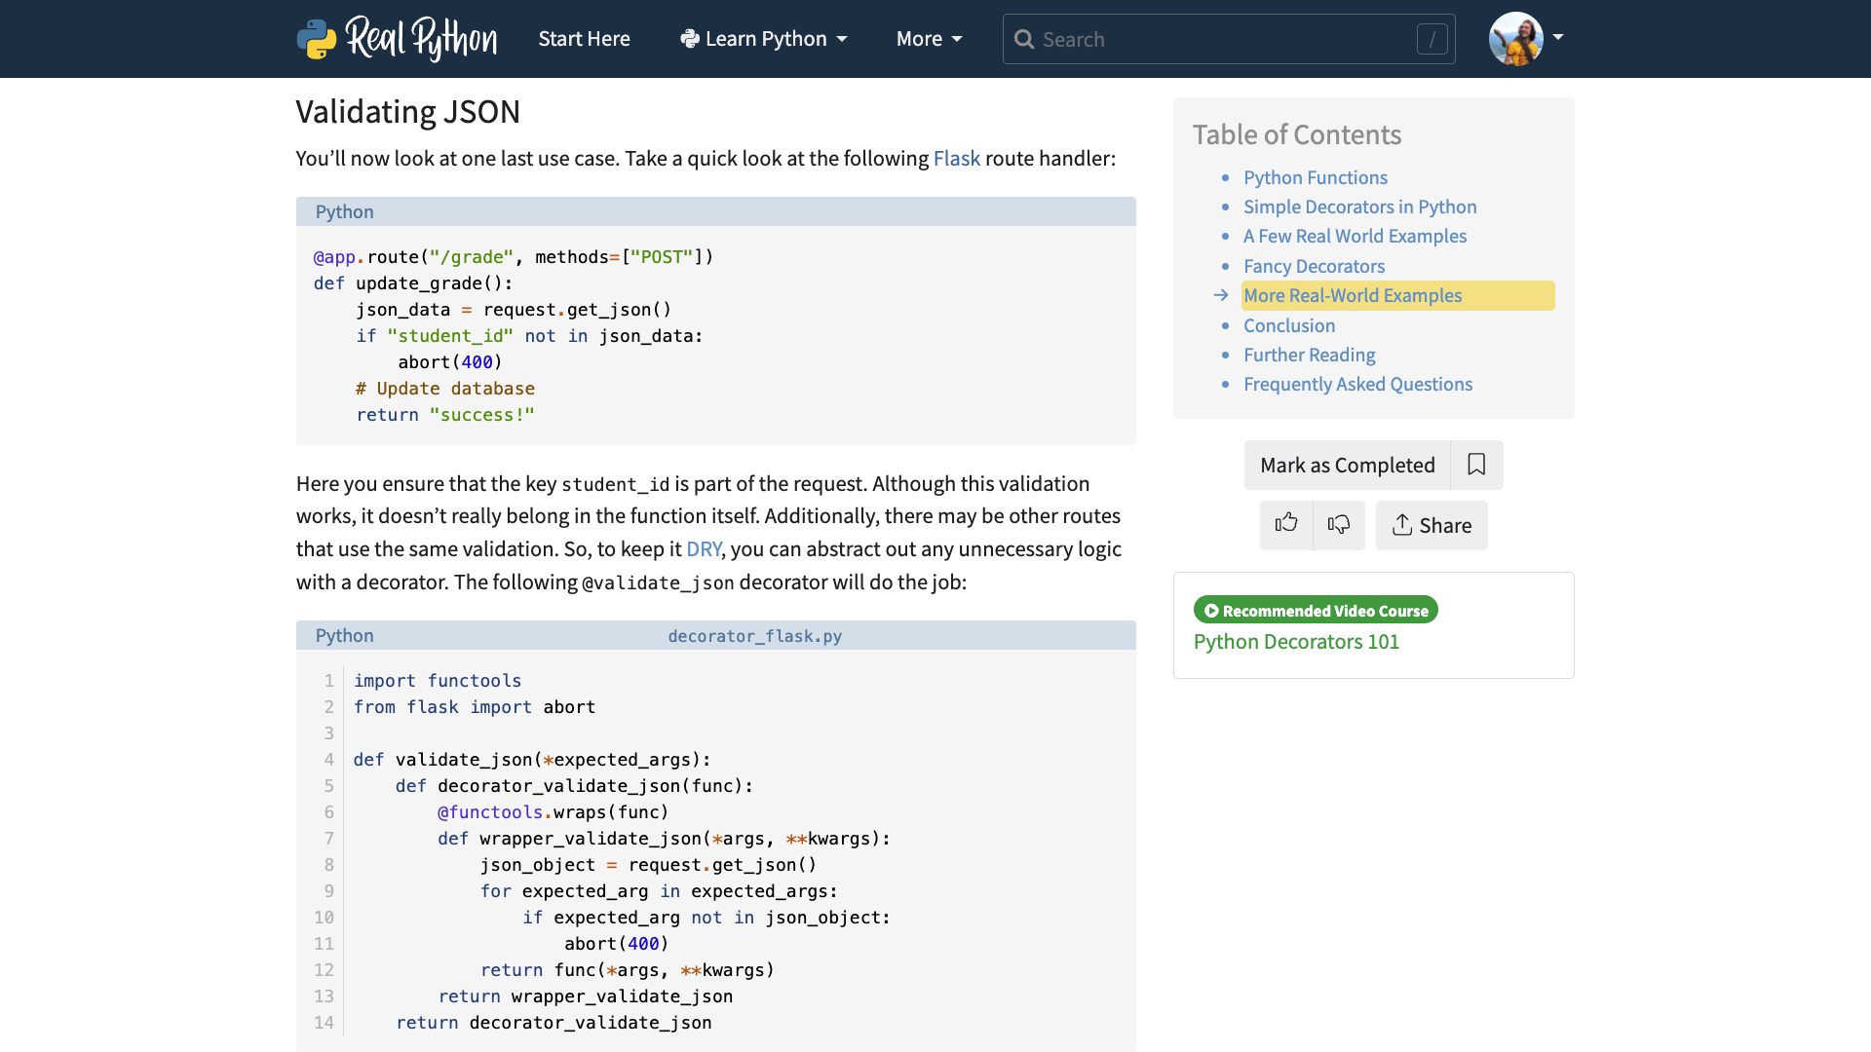Expand the Learn Python menu

coord(764,39)
